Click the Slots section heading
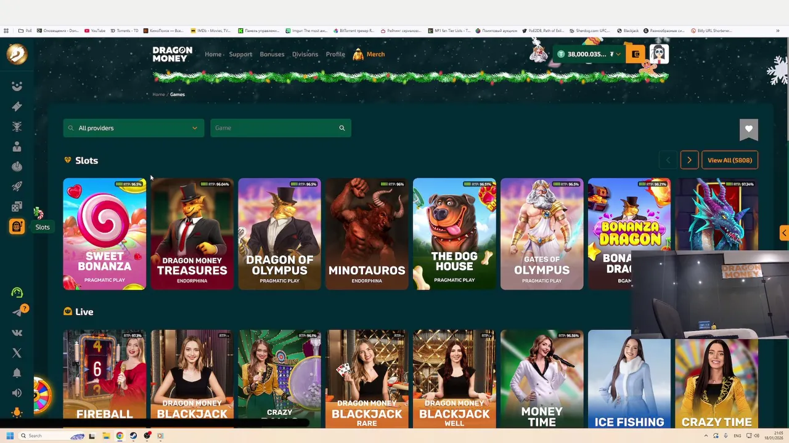The width and height of the screenshot is (789, 443). 86,161
